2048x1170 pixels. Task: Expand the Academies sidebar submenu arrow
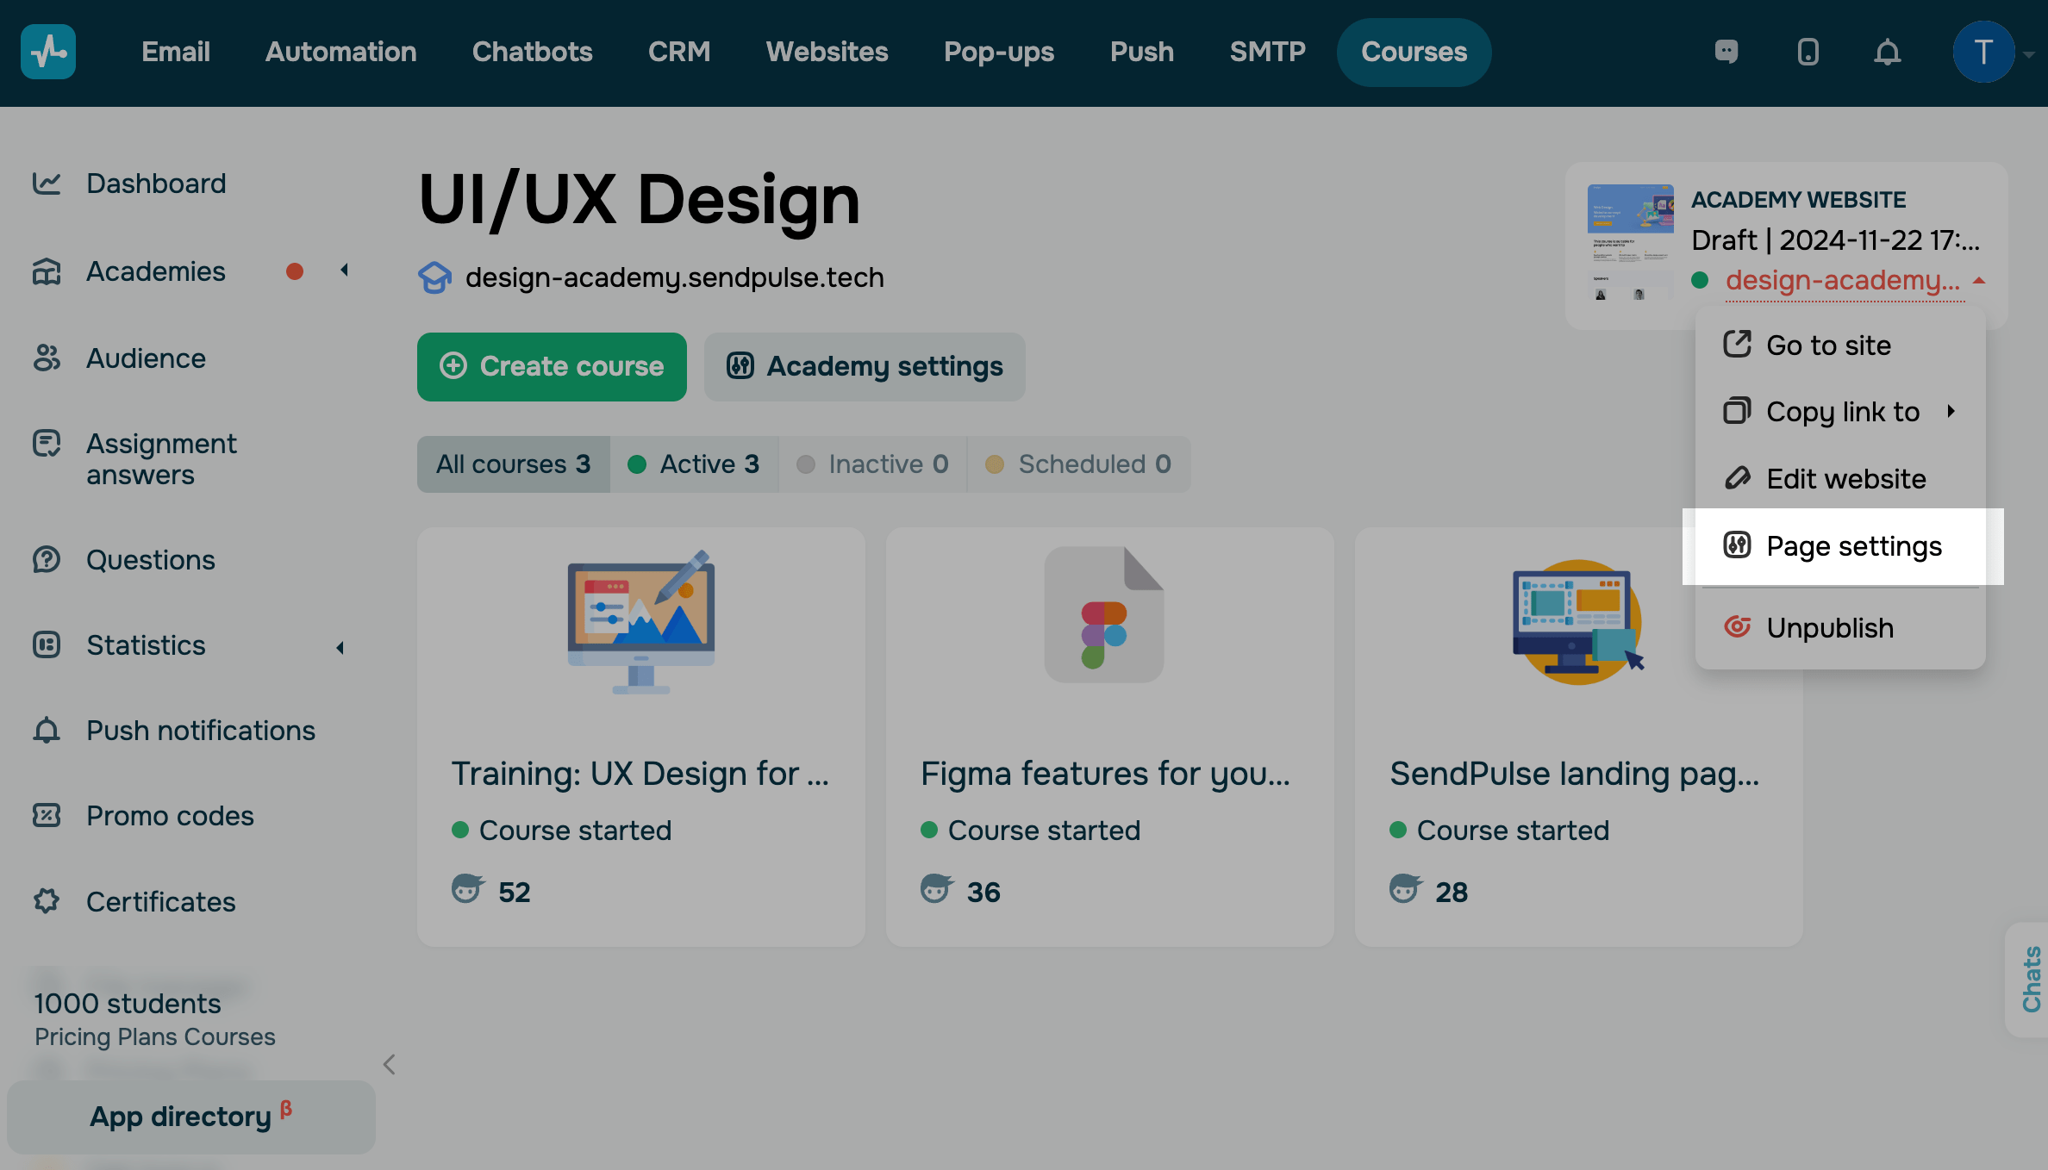click(x=344, y=271)
